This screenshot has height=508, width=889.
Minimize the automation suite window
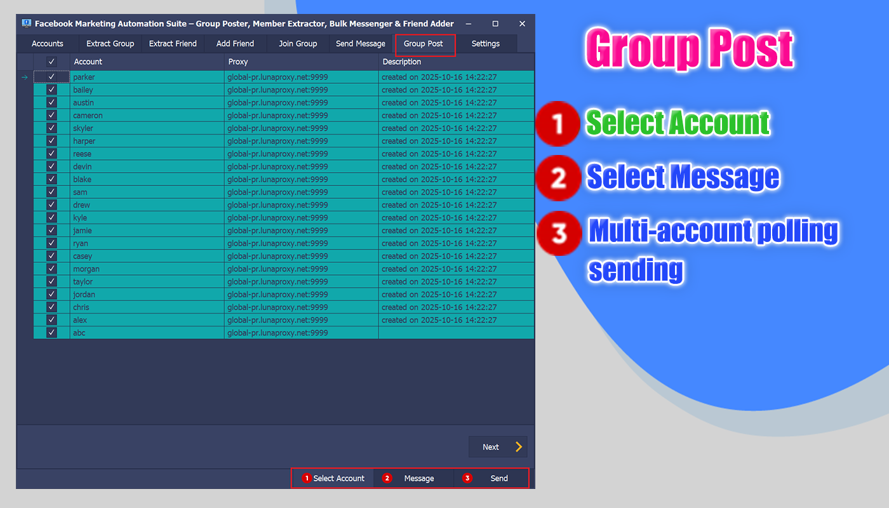pyautogui.click(x=469, y=23)
